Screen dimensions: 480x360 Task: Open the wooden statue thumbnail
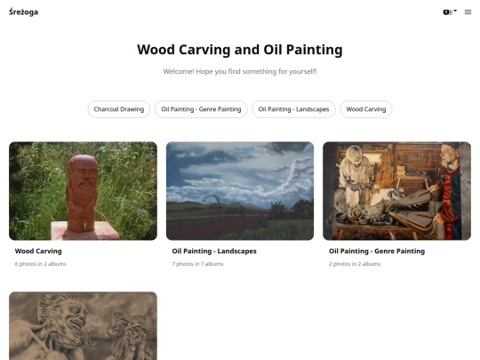tap(83, 191)
